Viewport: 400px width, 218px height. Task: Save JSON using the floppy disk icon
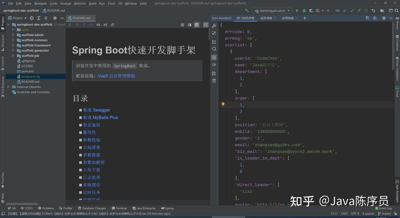214,73
